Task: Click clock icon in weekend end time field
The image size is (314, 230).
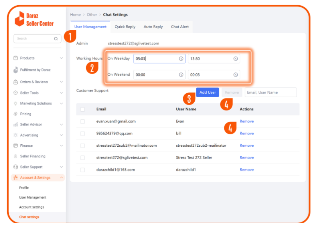Action: click(x=235, y=75)
